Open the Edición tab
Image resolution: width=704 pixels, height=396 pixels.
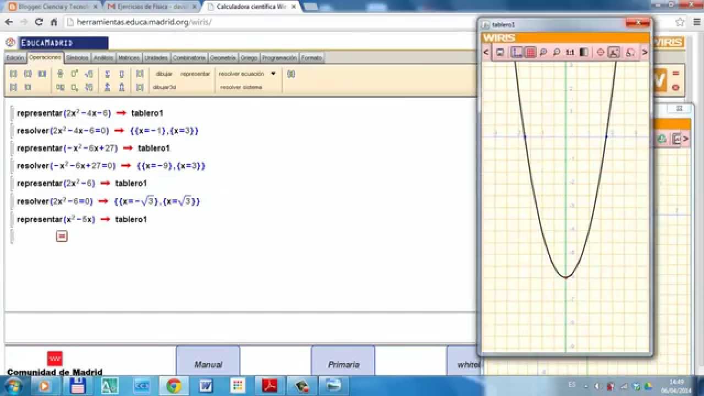15,58
